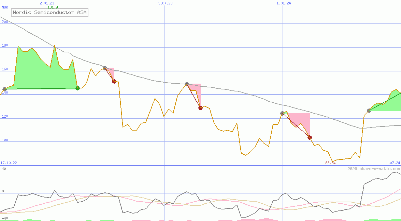Select the red exit dot near the 100 level
Image resolution: width=401 pixels, height=221 pixels.
click(310, 137)
